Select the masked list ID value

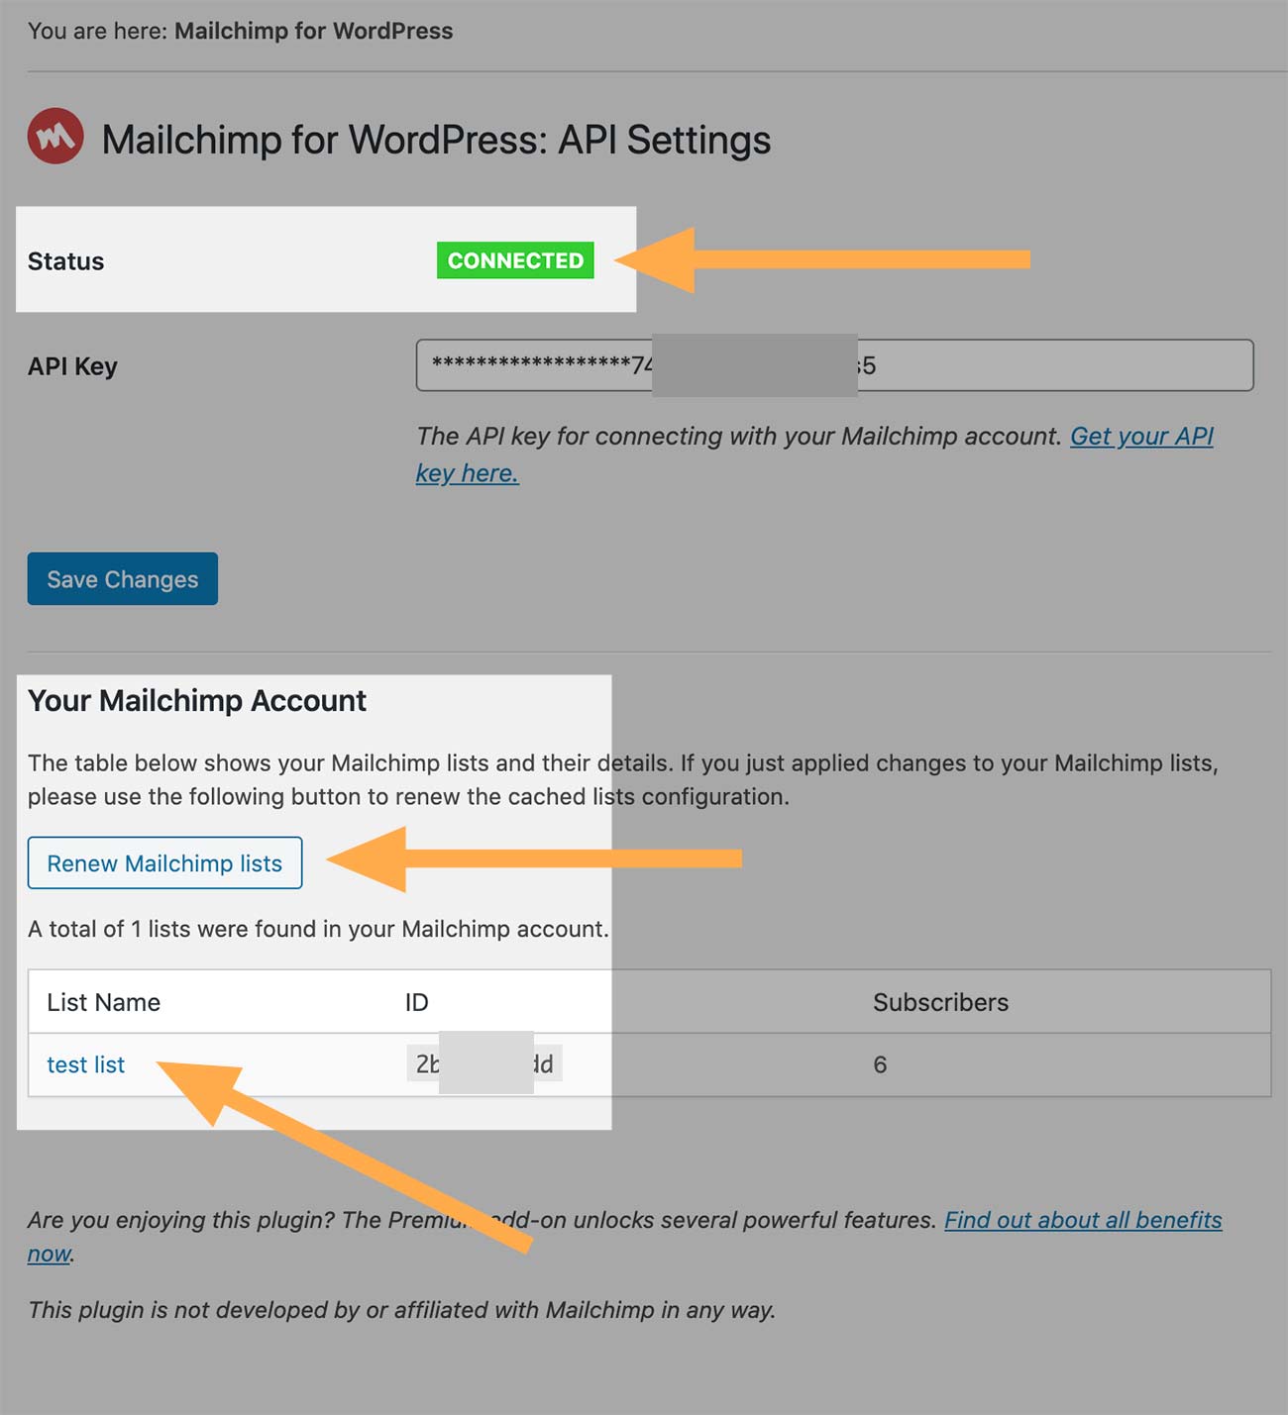tap(485, 1063)
